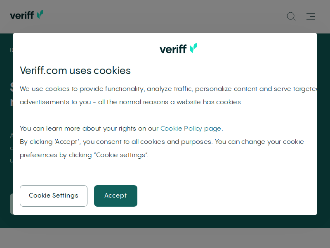Viewport: 330px width, 248px height.
Task: Click the partially hidden button behind the dialog
Action: pos(12,204)
